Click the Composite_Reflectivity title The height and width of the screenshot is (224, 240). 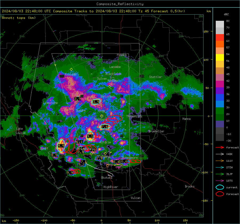(x=120, y=4)
